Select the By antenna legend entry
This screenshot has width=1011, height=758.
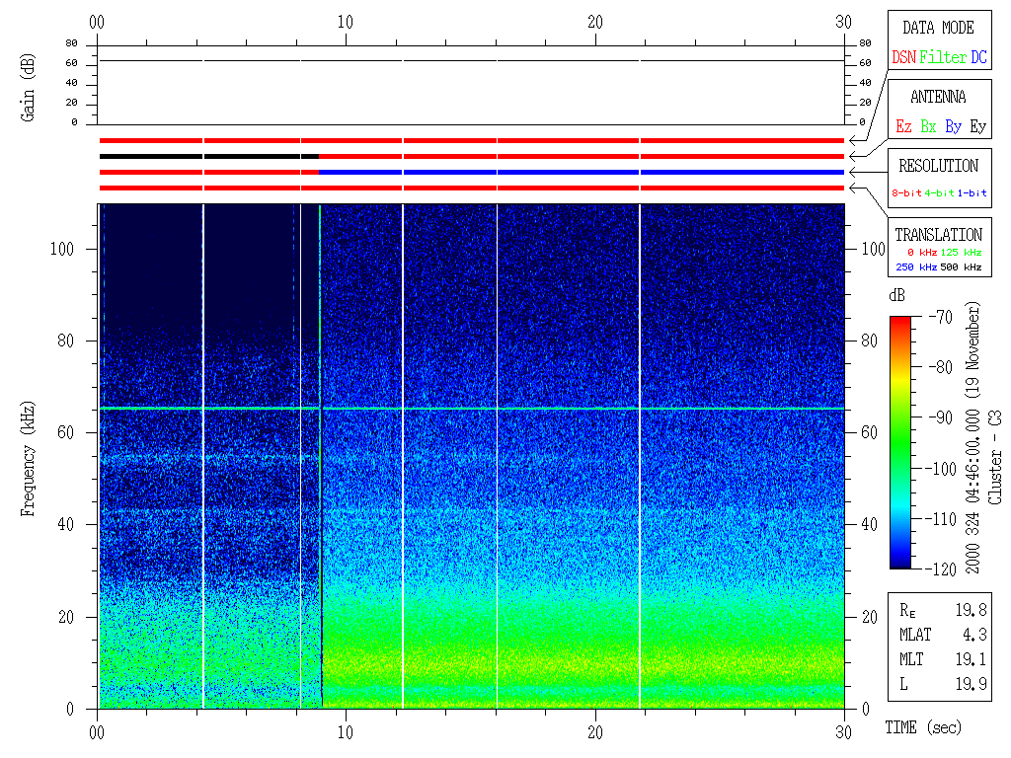[x=953, y=126]
